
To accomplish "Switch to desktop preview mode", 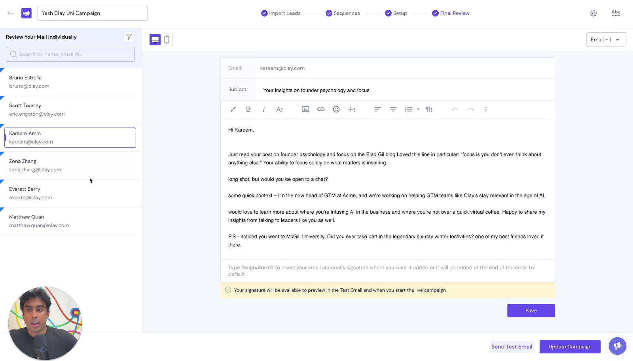I will click(x=155, y=39).
